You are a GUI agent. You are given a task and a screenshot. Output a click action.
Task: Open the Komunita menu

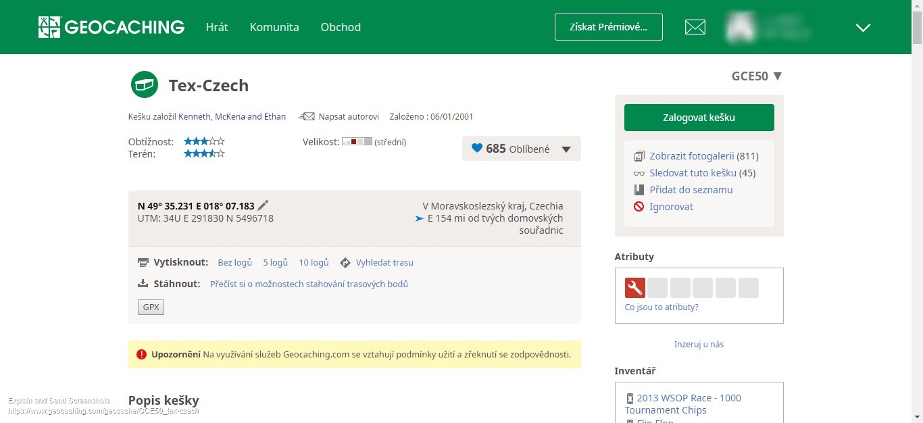coord(274,27)
